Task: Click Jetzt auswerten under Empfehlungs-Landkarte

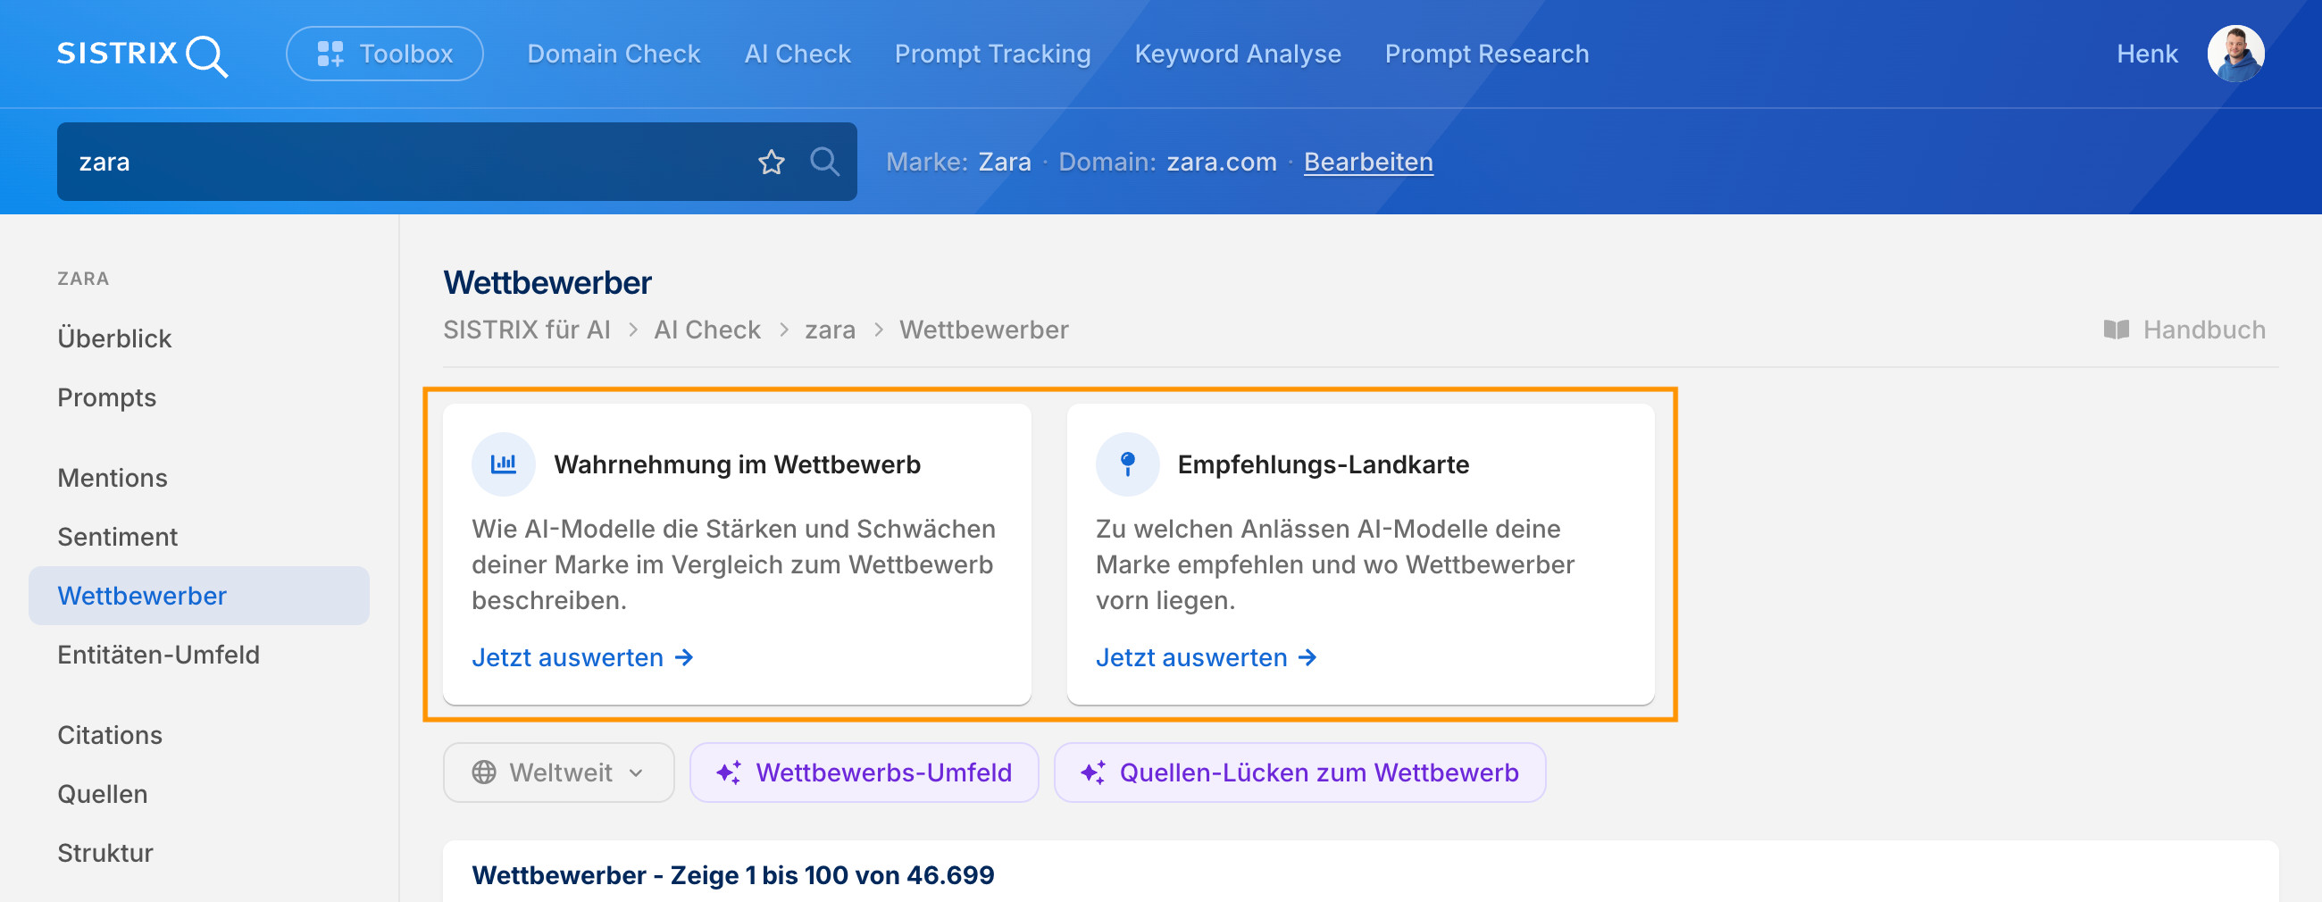Action: point(1206,658)
